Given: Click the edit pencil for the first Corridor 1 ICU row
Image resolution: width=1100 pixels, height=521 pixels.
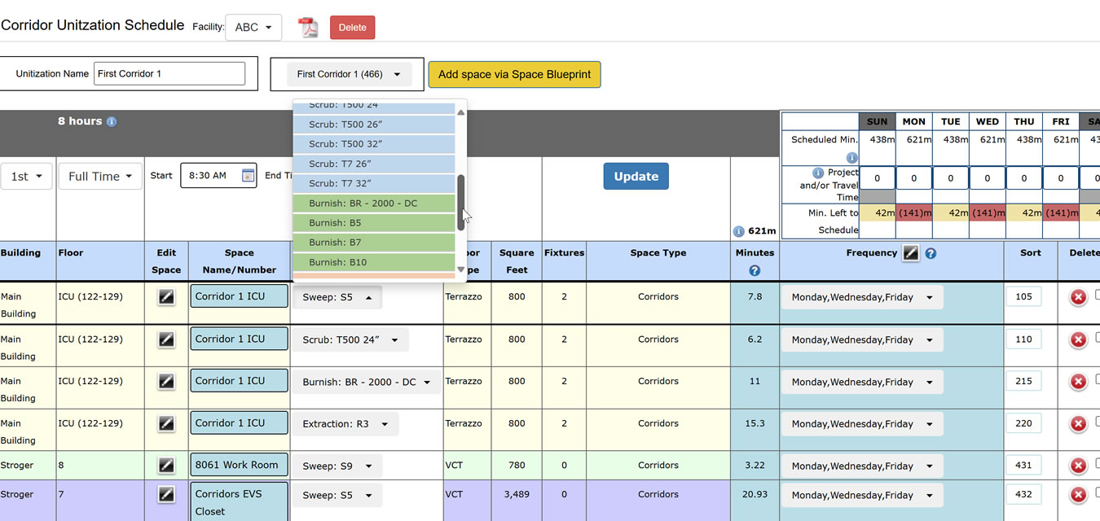Looking at the screenshot, I should click(166, 296).
